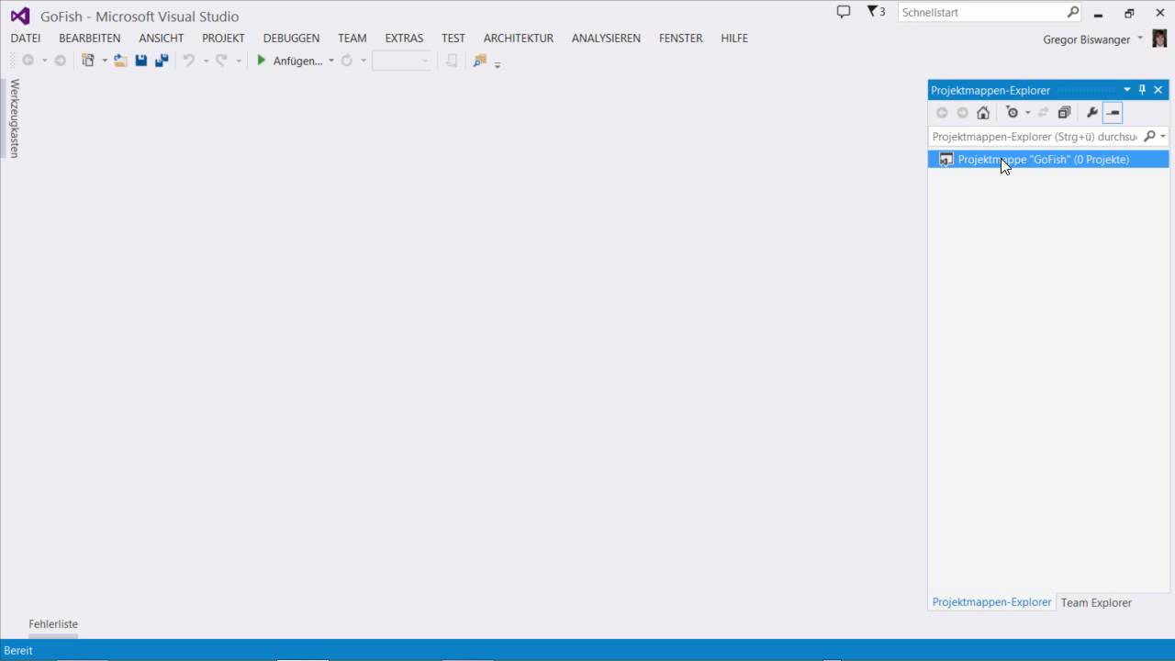
Task: Open the TEST menu
Action: click(453, 38)
